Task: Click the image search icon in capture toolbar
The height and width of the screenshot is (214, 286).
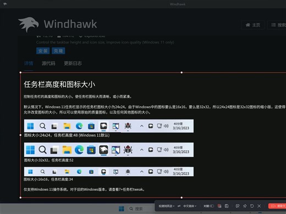Action: pos(238,206)
